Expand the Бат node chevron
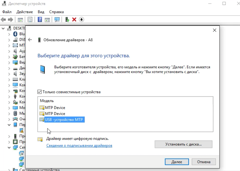Screen dimensions: 240x171 pyautogui.click(x=9, y=57)
